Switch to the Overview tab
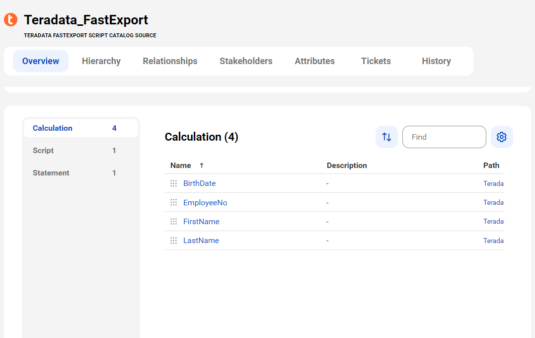Screen dimensions: 535x338 click(41, 61)
